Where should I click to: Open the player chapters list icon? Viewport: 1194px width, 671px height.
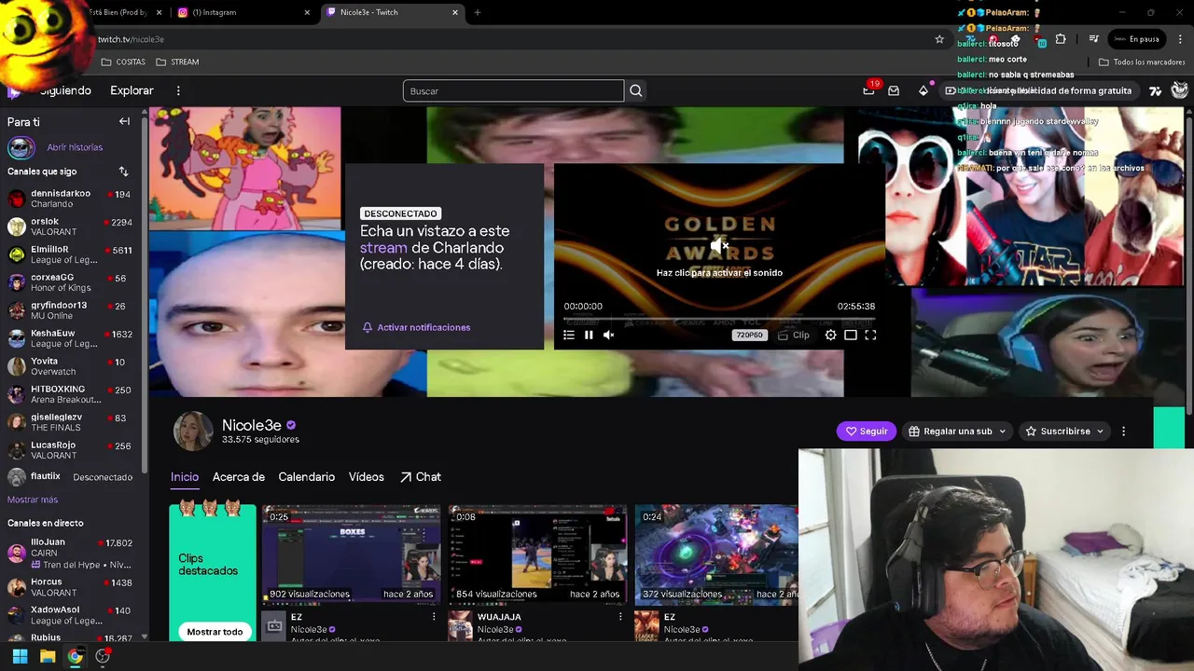(x=569, y=335)
